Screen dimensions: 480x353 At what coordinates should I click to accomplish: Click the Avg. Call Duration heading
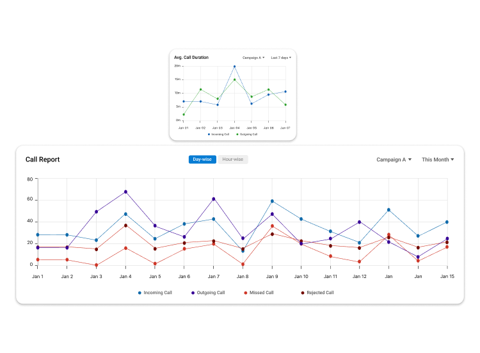191,58
